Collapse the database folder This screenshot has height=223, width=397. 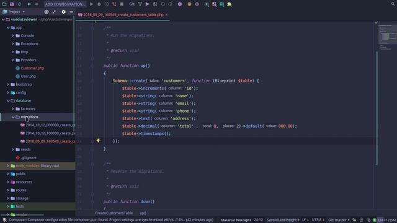point(8,100)
